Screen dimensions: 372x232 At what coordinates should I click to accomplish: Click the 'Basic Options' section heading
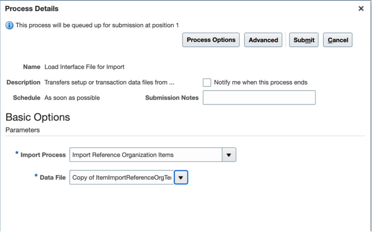click(x=37, y=117)
